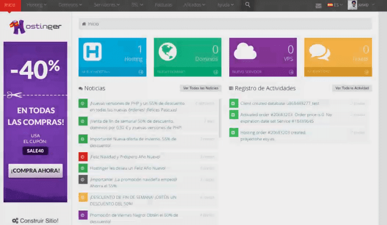Screen dimensions: 387x225
Task: Expand the Dominios menu
Action: coord(70,5)
